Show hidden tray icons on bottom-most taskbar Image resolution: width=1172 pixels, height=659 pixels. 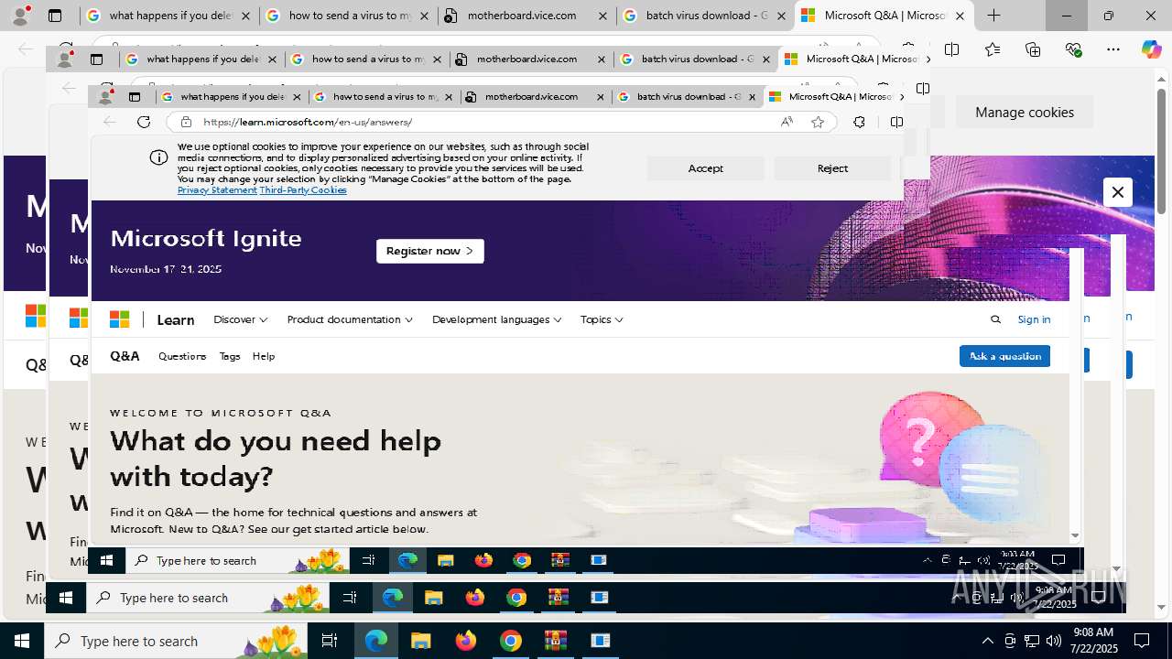coord(987,641)
